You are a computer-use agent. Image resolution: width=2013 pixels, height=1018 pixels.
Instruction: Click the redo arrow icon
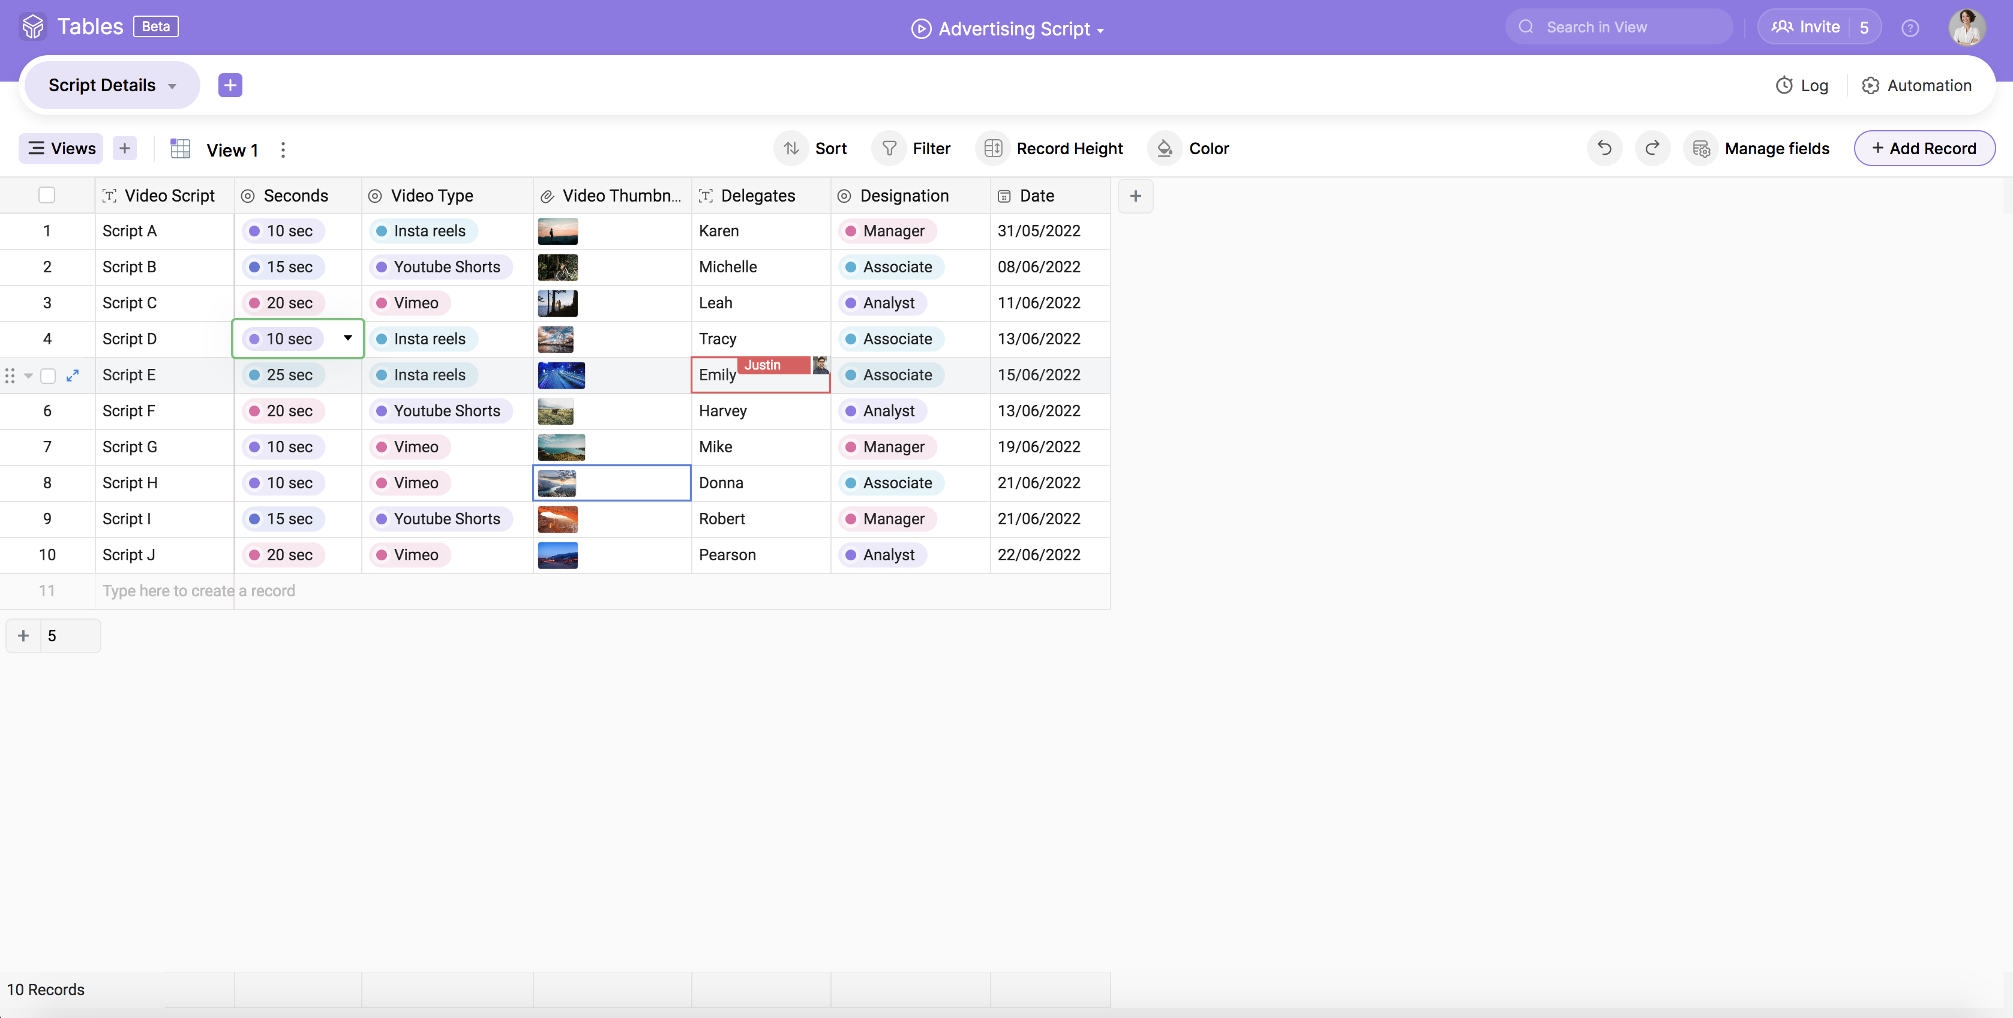click(x=1652, y=148)
